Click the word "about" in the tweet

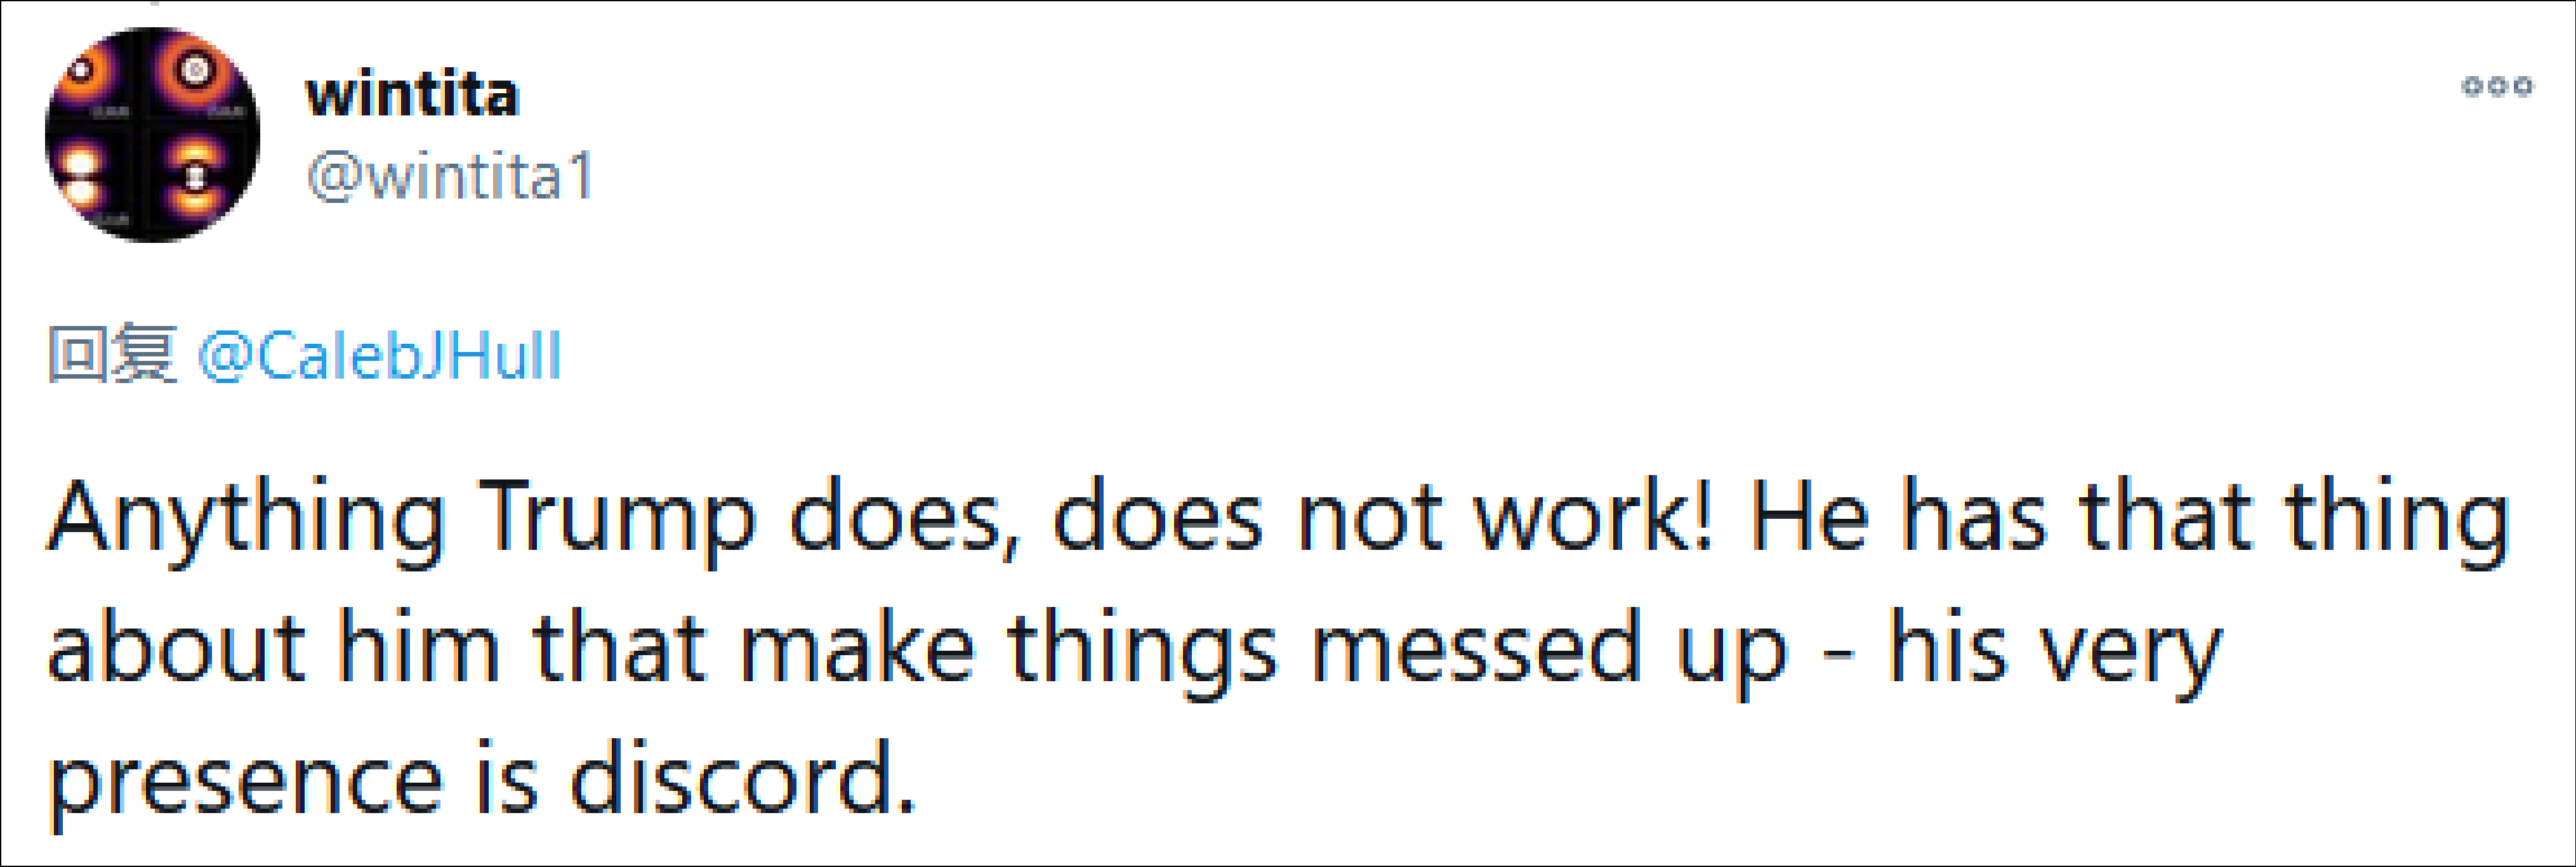tap(176, 649)
